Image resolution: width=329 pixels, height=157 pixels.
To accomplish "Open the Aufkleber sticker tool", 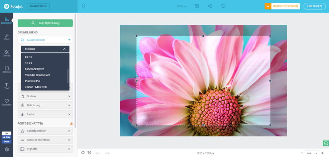I will (6, 102).
